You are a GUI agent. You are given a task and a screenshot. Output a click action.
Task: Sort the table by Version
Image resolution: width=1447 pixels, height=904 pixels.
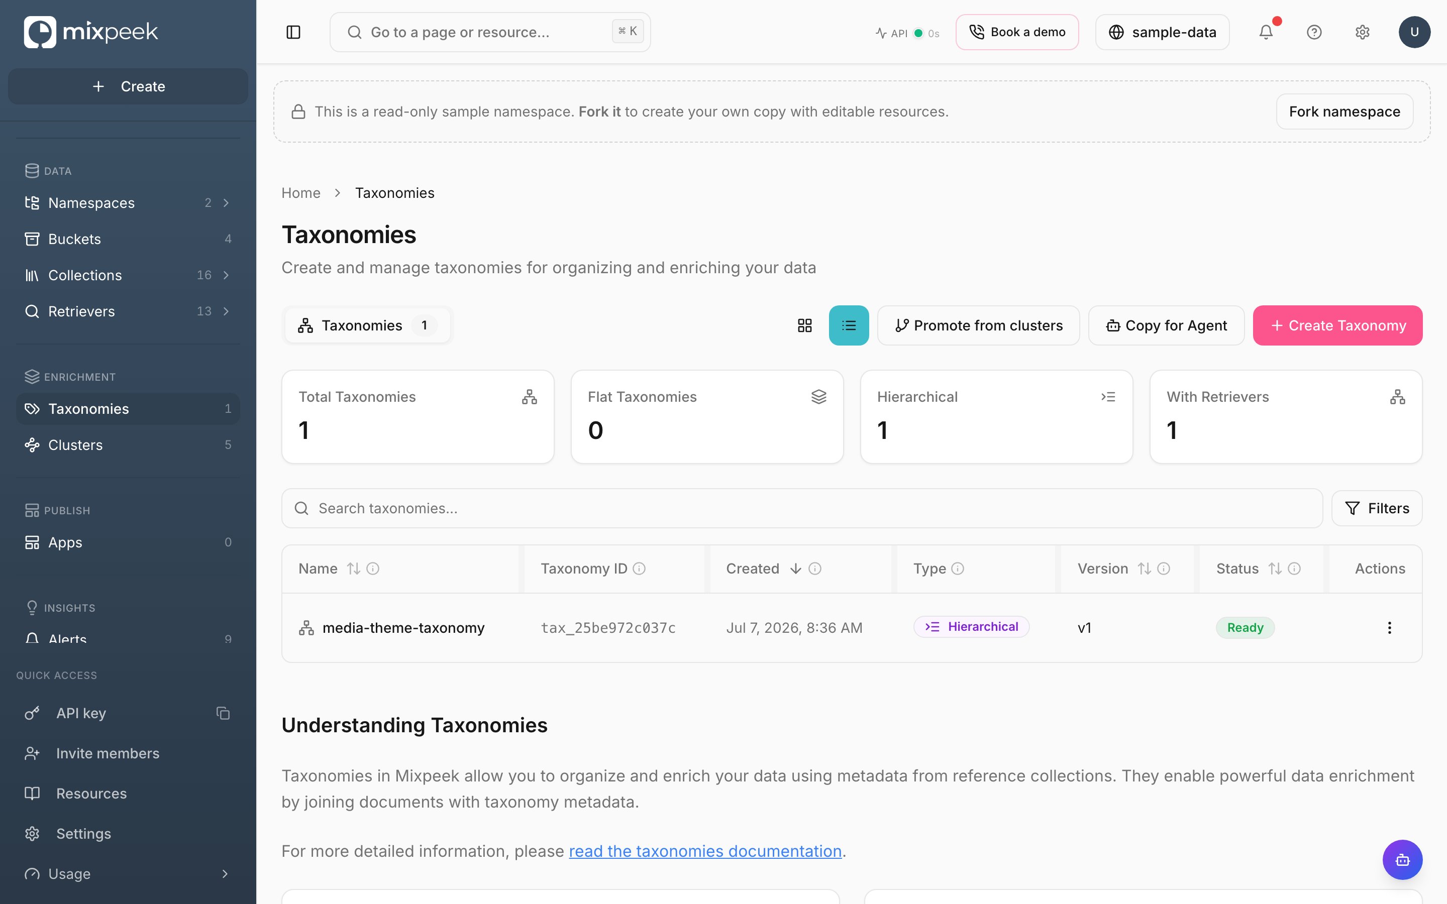pos(1144,569)
